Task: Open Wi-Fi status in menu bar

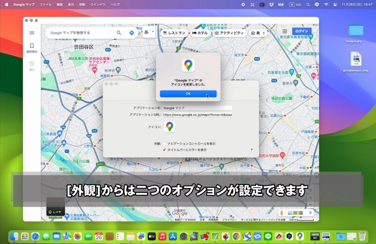Action: (326, 5)
